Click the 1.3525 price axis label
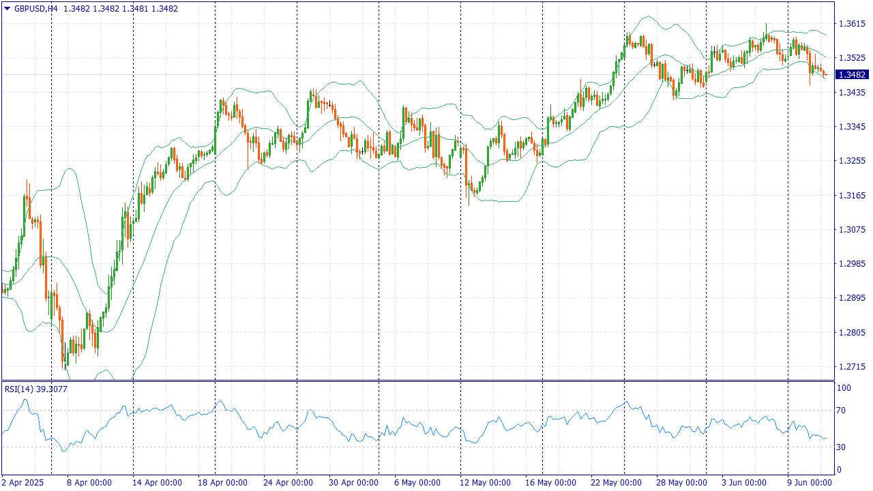873x491 pixels. click(x=852, y=58)
